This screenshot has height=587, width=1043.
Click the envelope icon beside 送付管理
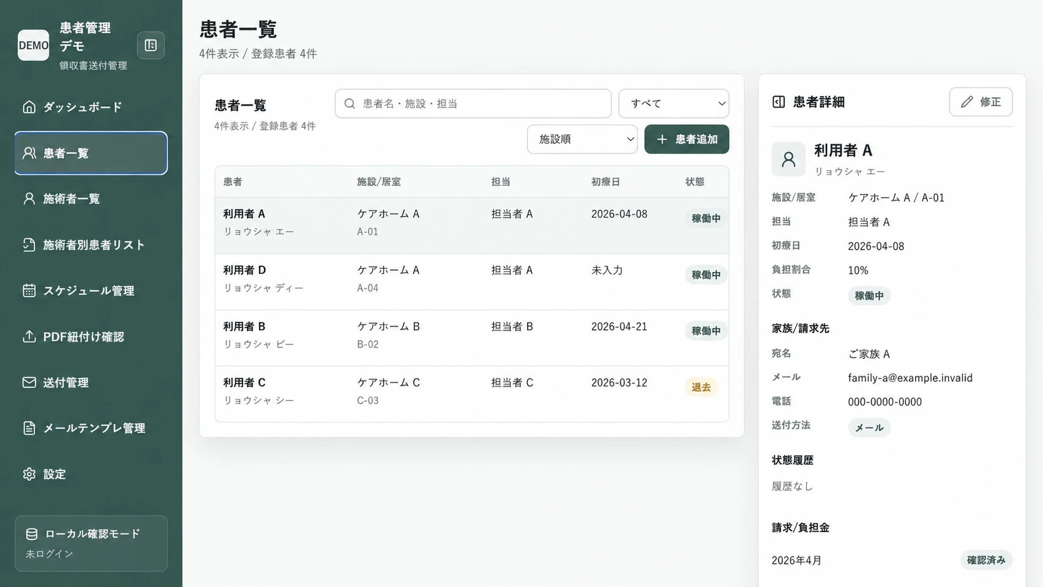click(x=29, y=382)
